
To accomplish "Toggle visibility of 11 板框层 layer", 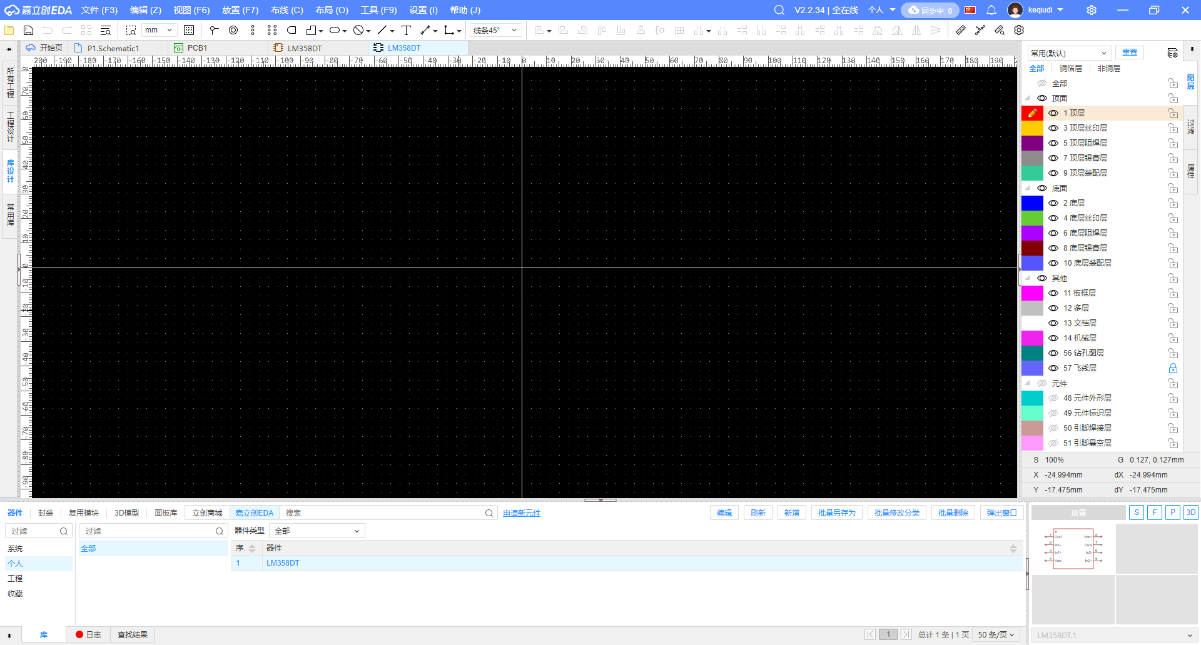I will 1053,293.
